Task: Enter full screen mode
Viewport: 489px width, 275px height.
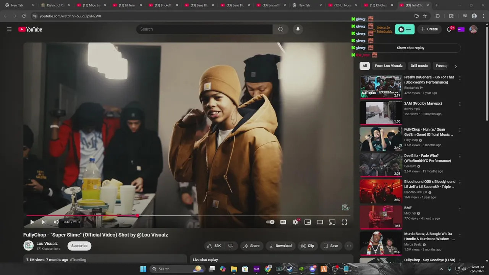Action: pos(344,222)
